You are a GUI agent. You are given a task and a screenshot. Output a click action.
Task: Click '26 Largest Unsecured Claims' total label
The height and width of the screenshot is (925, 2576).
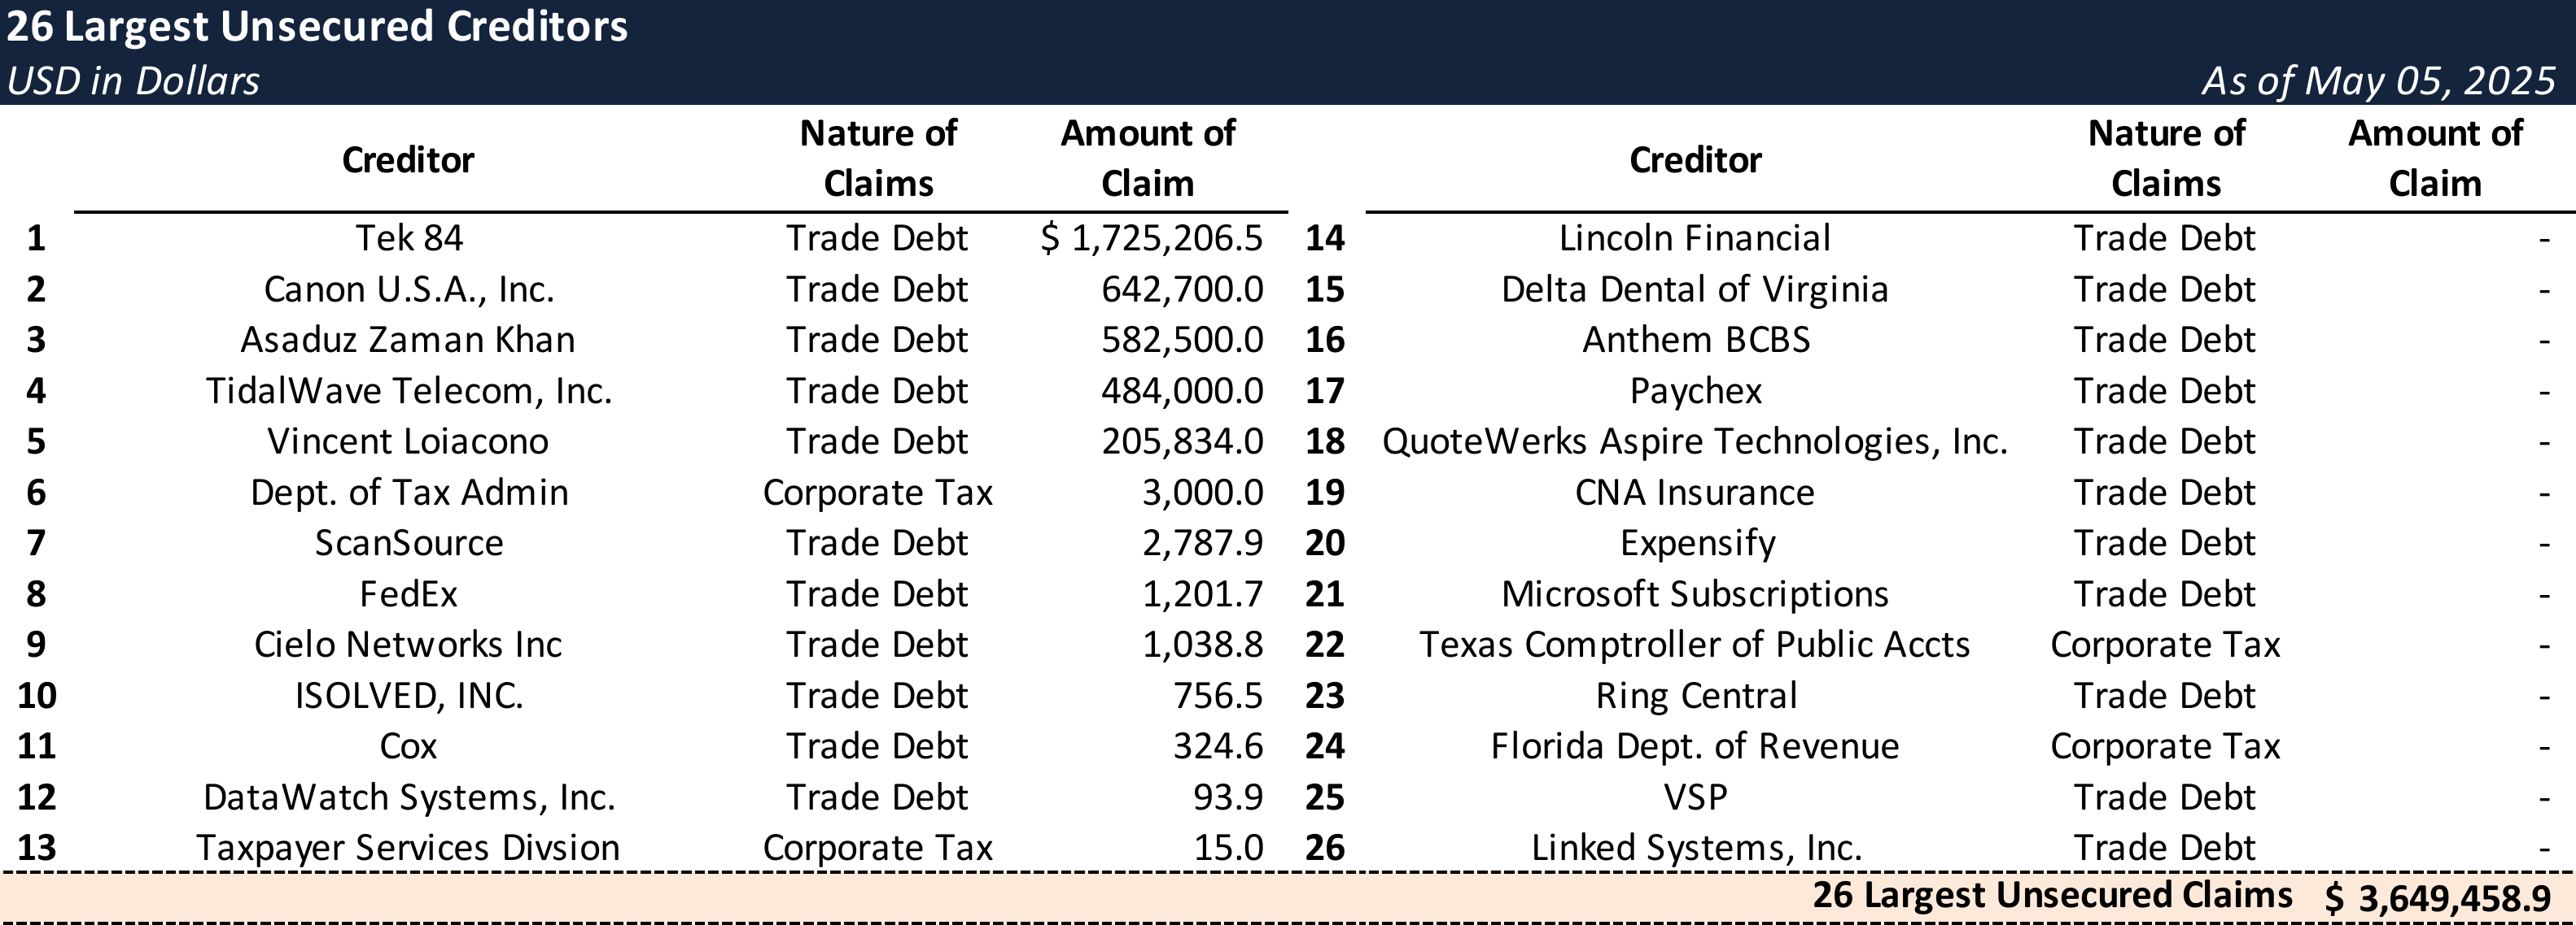tap(2052, 895)
